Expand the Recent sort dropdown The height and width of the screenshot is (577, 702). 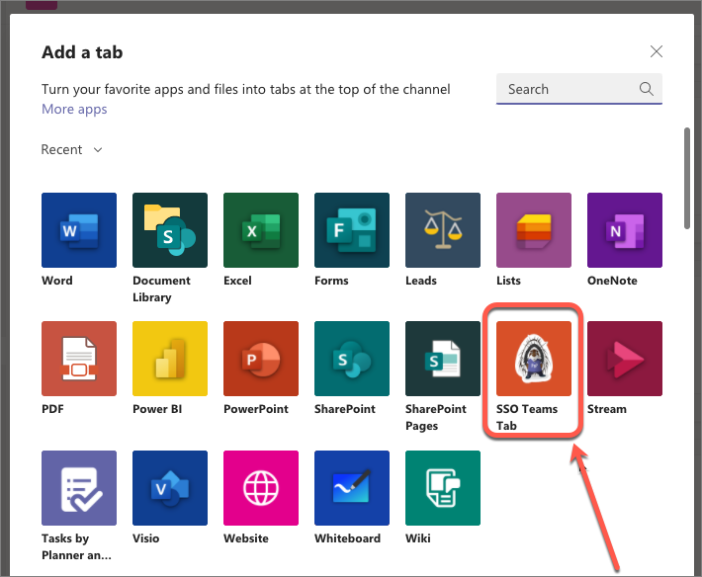71,149
